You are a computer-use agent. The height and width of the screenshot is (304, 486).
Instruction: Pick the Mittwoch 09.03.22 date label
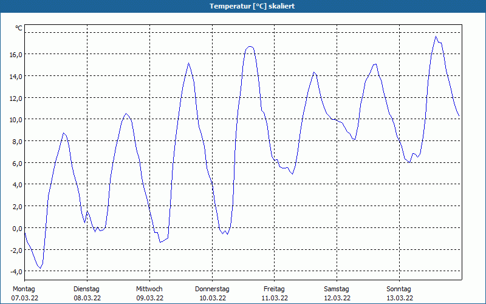pos(149,293)
